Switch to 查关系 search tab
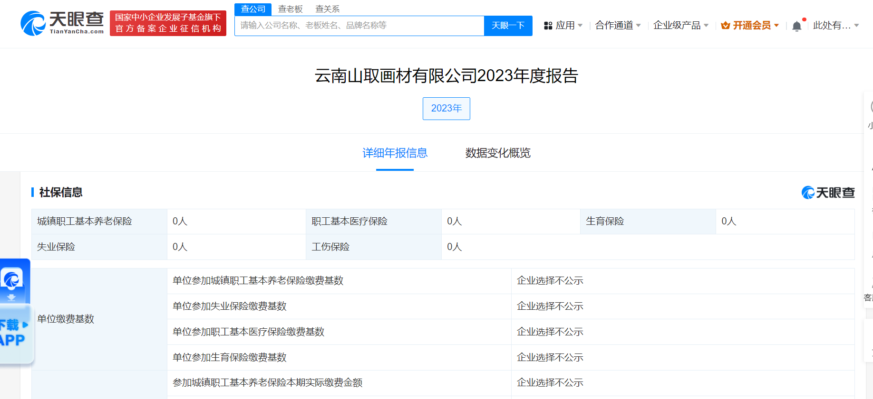873x399 pixels. point(327,9)
